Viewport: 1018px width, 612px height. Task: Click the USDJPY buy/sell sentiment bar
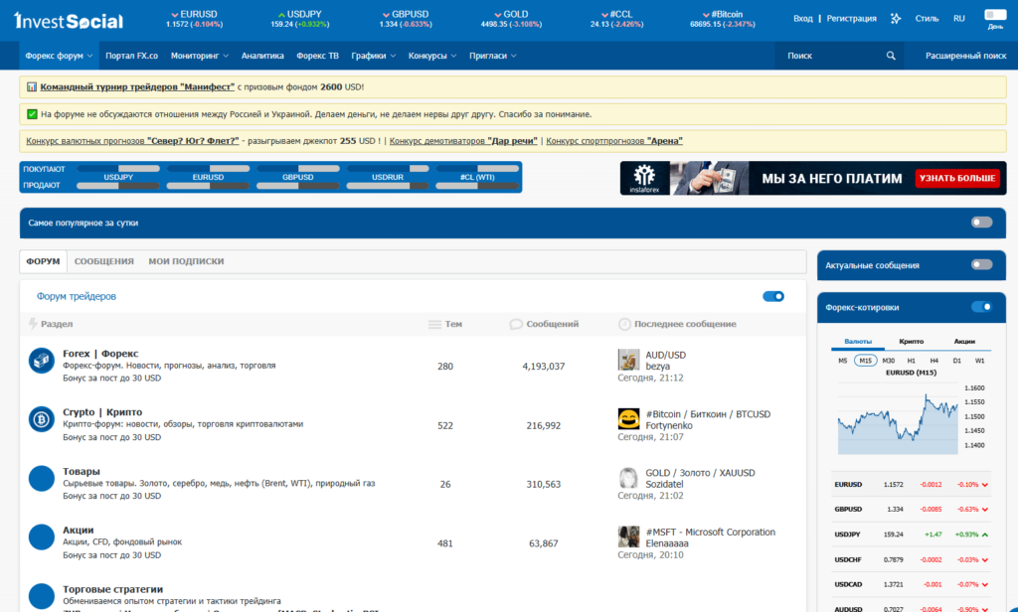pos(118,176)
